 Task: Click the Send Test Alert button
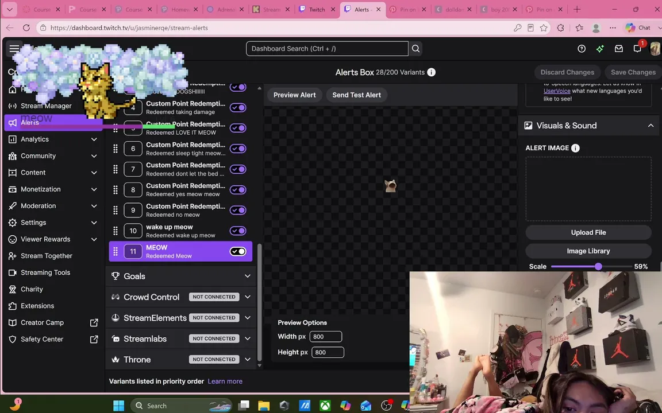coord(356,95)
